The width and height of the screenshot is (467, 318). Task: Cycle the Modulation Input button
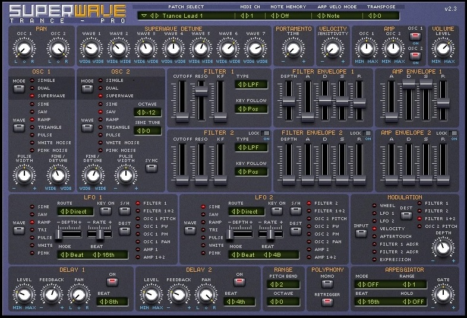pos(361,233)
